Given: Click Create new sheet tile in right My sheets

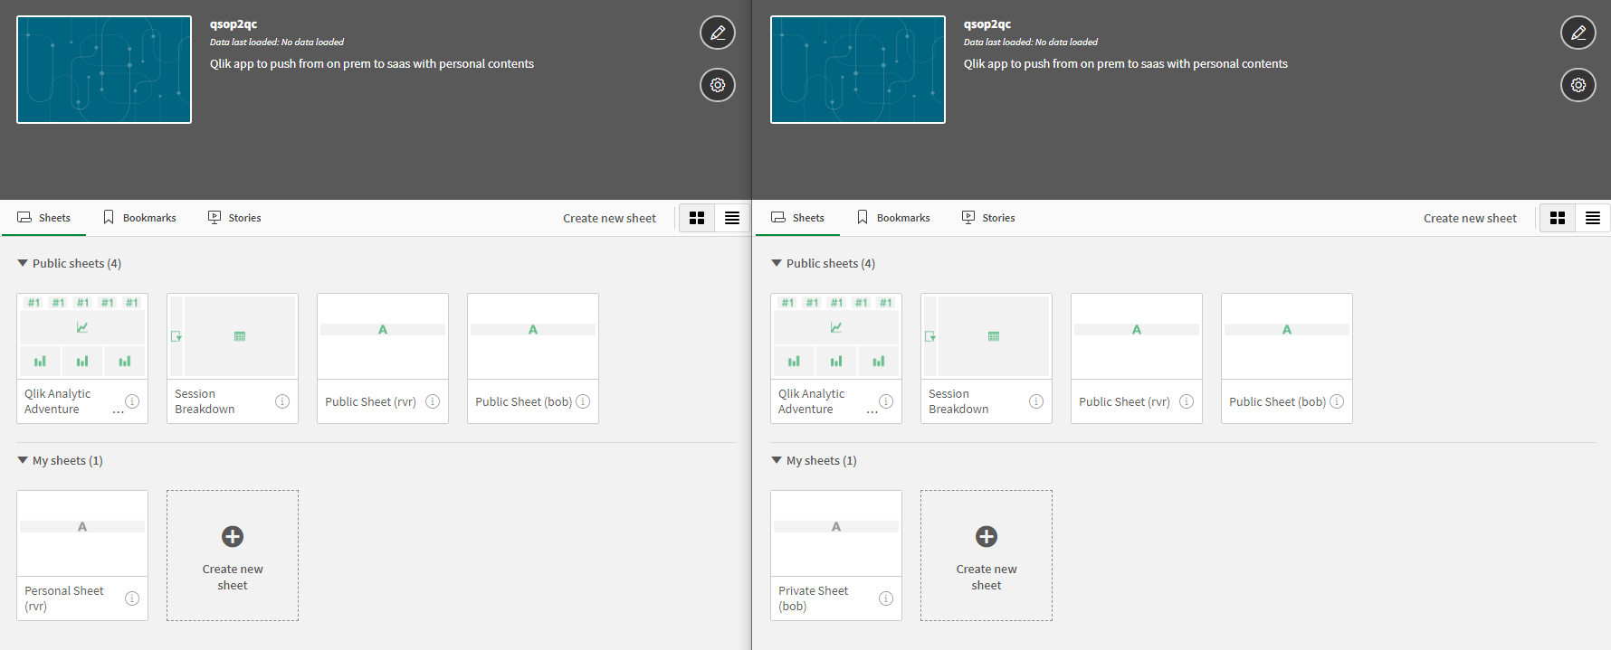Looking at the screenshot, I should pyautogui.click(x=987, y=556).
